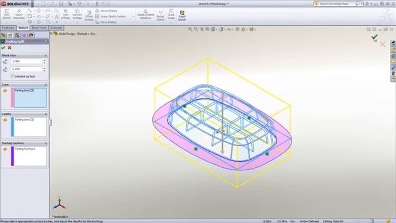Image resolution: width=396 pixels, height=223 pixels.
Task: Adjust the lower block depth spinner
Action: [45, 69]
